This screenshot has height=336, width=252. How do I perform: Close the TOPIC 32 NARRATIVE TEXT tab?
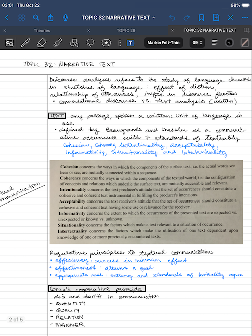click(x=172, y=30)
